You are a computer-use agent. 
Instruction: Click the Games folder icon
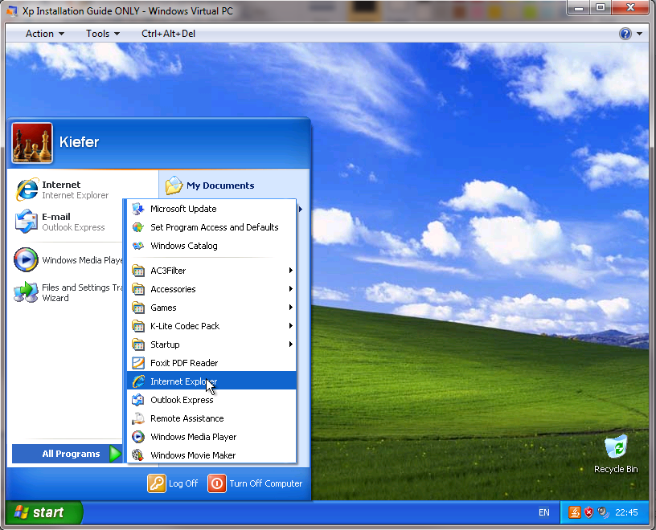point(138,308)
